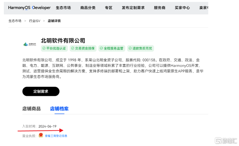The image size is (239, 146).
Task: Open the 买家中心 menu item
Action: (x=182, y=8)
